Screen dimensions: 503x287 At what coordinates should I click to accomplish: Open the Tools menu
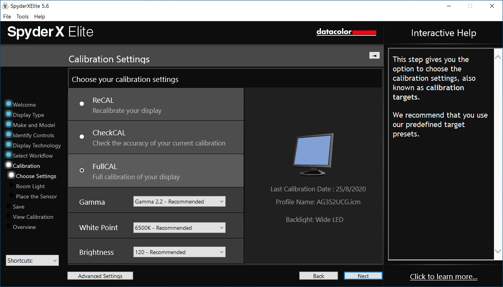[22, 16]
